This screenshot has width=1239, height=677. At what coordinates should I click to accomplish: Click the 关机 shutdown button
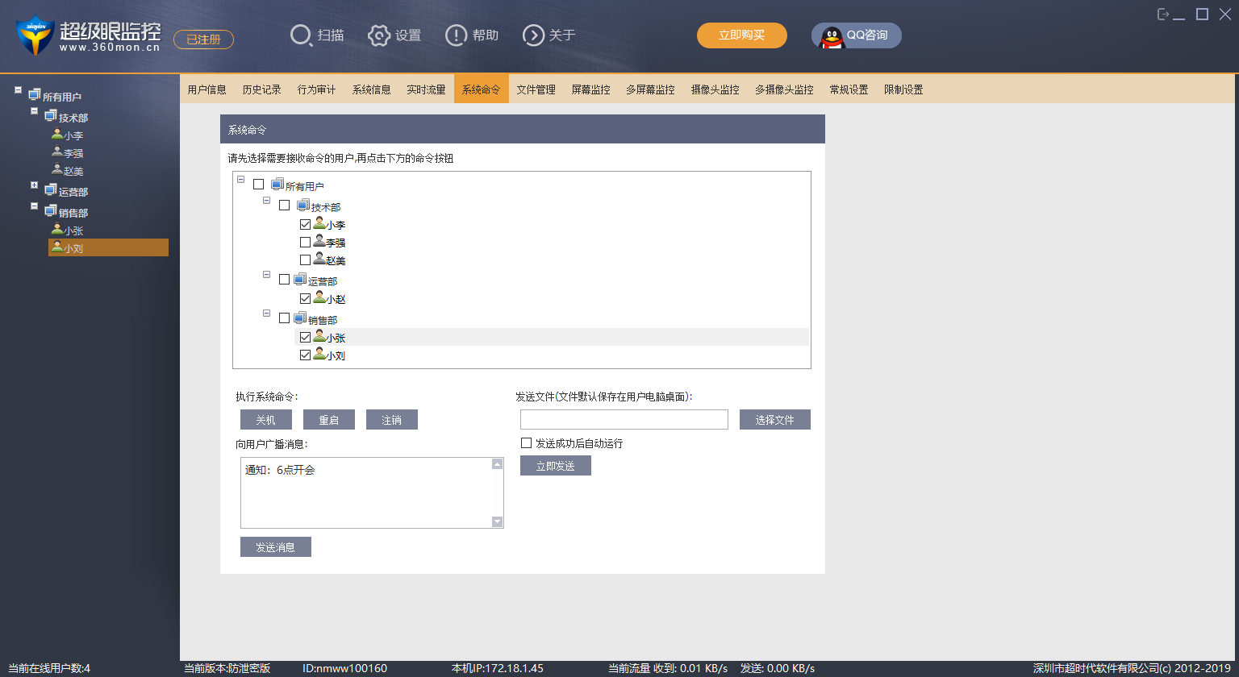tap(265, 420)
